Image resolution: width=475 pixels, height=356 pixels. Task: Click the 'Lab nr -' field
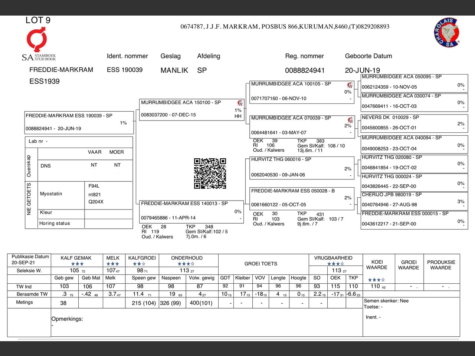tap(79, 141)
